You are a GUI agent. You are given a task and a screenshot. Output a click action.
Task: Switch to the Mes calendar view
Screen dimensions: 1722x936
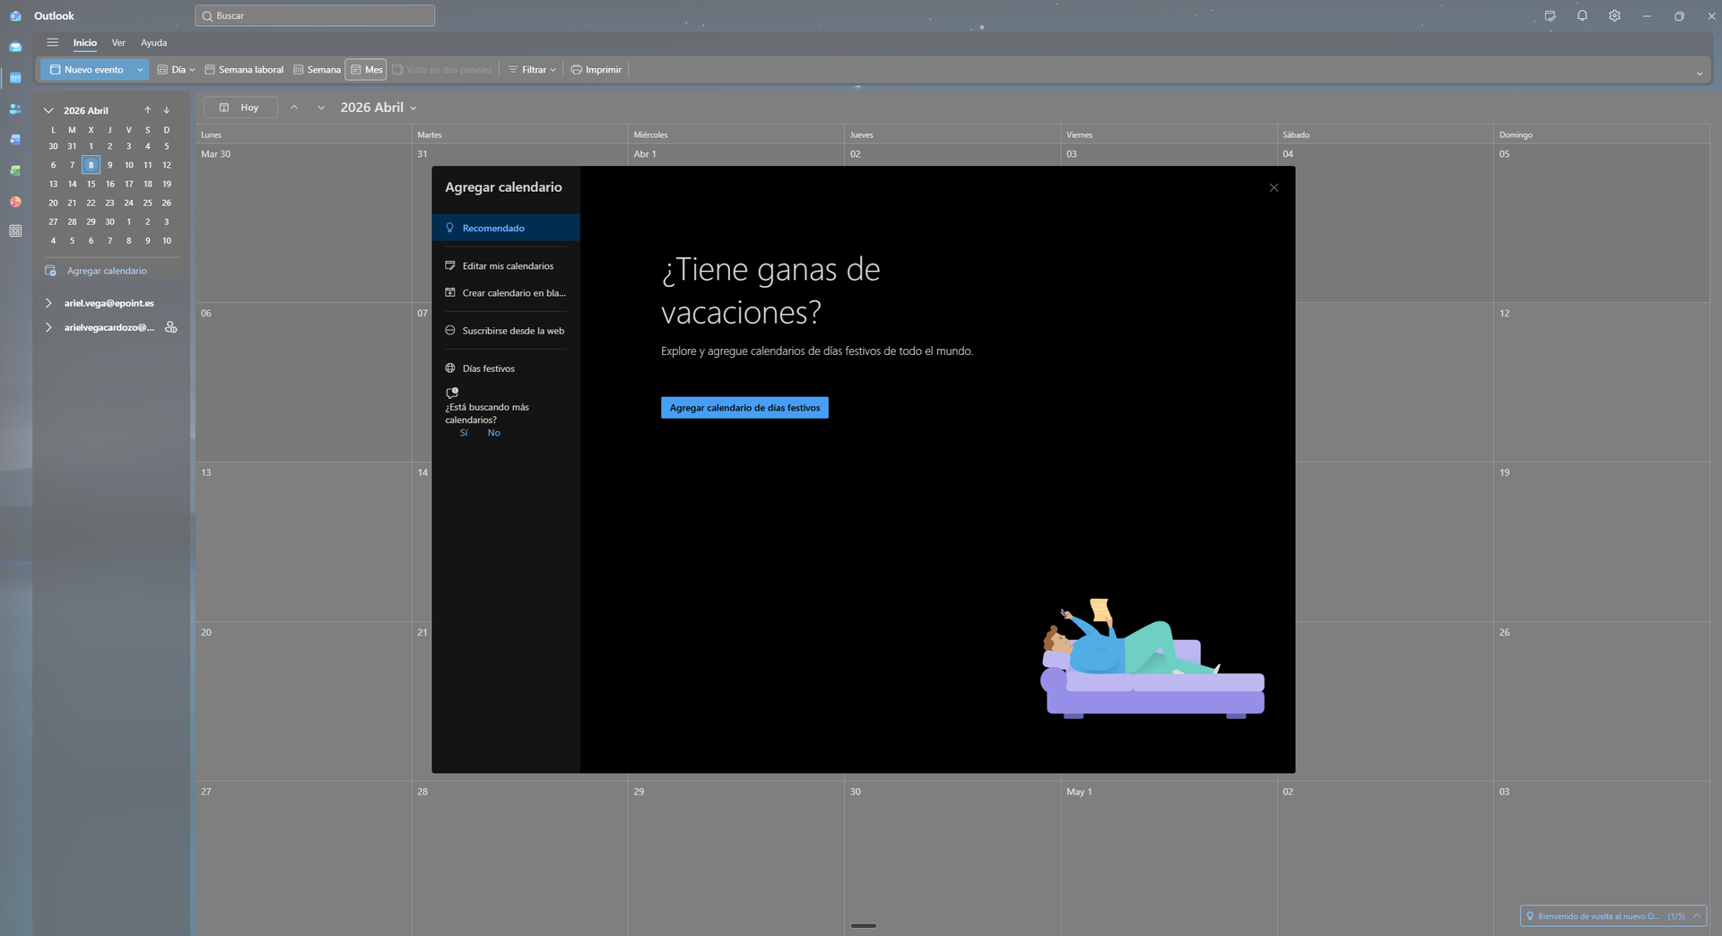366,70
